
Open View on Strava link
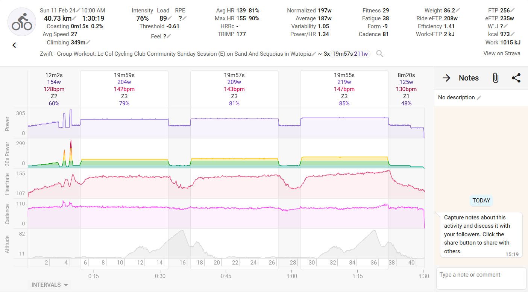[x=502, y=53]
